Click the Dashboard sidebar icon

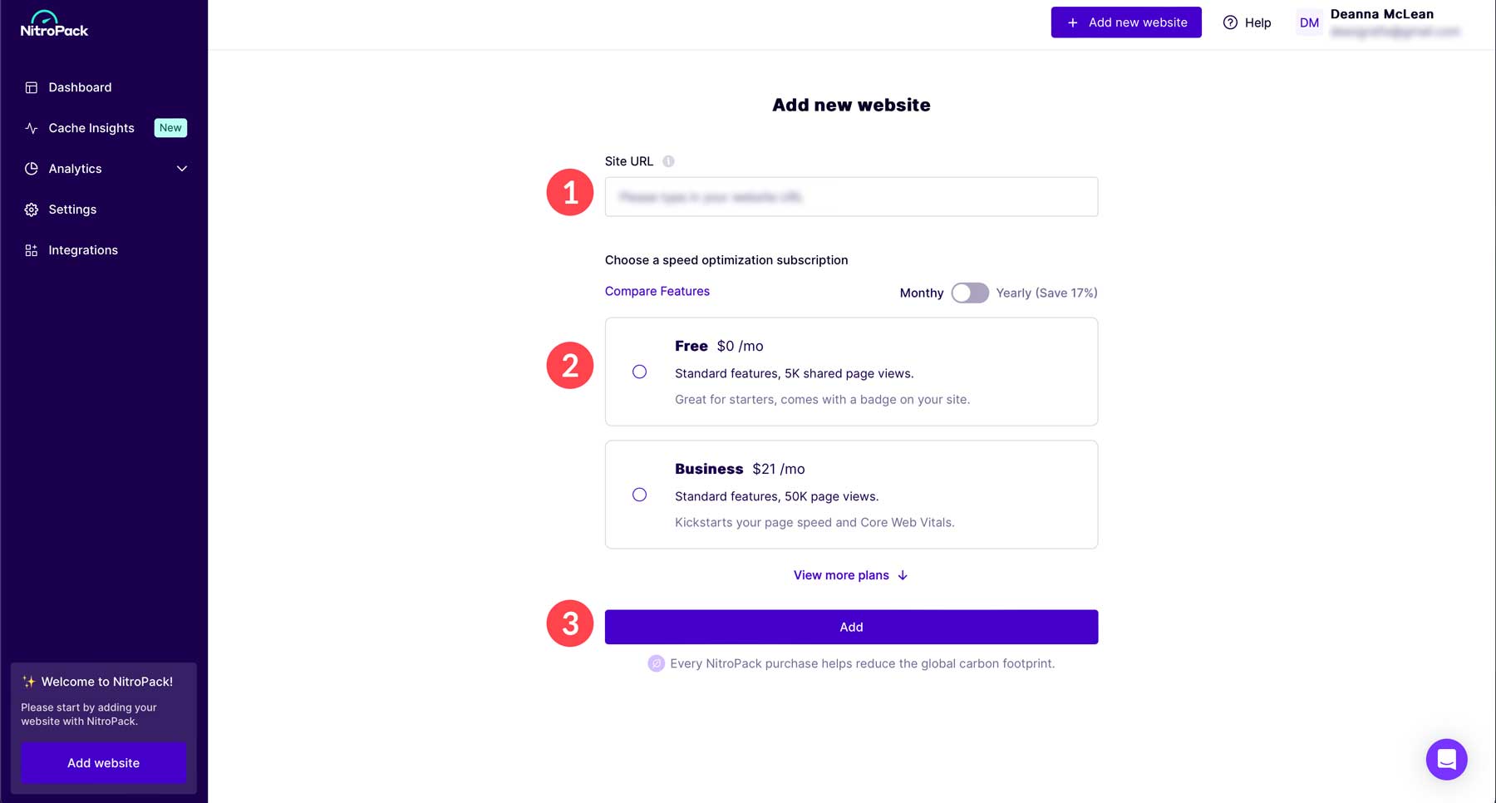32,87
